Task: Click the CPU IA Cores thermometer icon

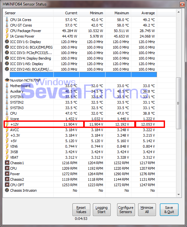Action: pyautogui.click(x=7, y=19)
